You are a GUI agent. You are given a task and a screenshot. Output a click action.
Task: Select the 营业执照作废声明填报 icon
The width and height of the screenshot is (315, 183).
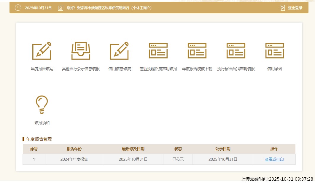tap(158, 51)
